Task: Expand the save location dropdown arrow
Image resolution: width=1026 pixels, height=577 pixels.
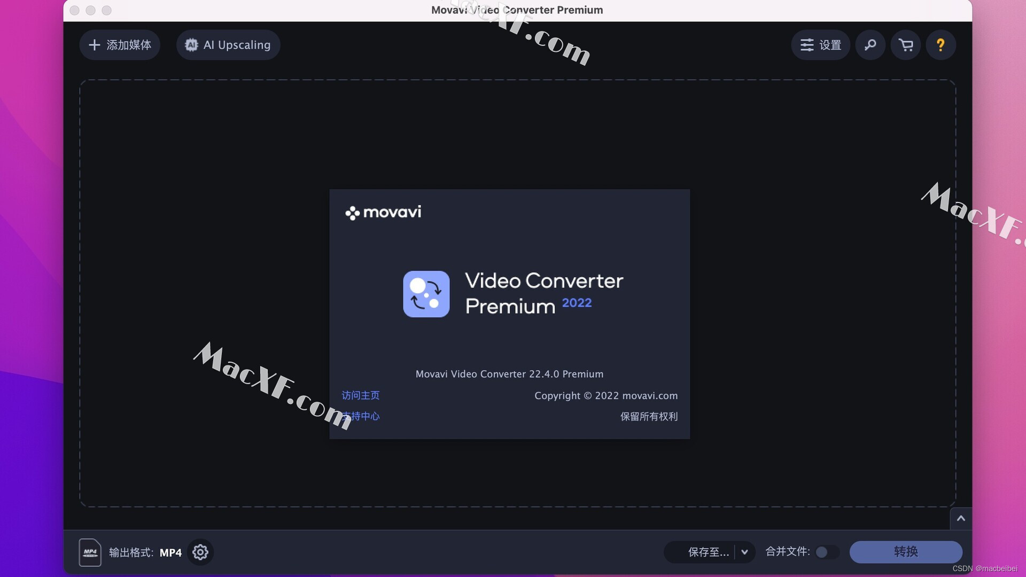Action: click(745, 552)
